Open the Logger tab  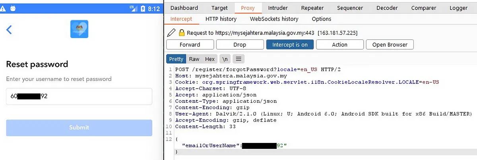(458, 8)
